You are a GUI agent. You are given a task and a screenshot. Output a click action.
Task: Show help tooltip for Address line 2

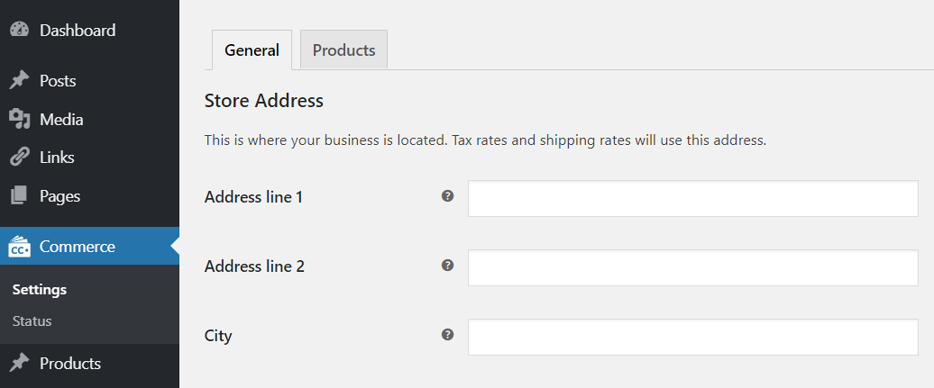point(448,266)
